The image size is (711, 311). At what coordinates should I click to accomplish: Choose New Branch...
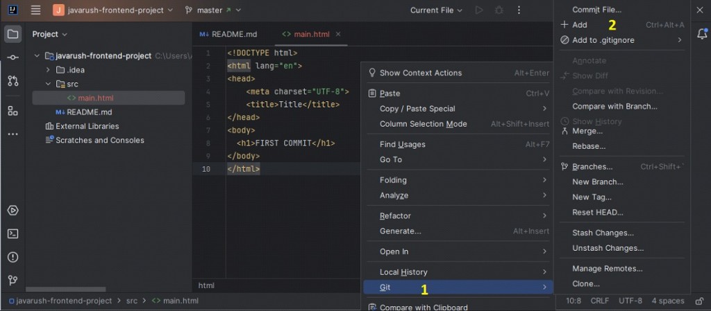(621, 181)
